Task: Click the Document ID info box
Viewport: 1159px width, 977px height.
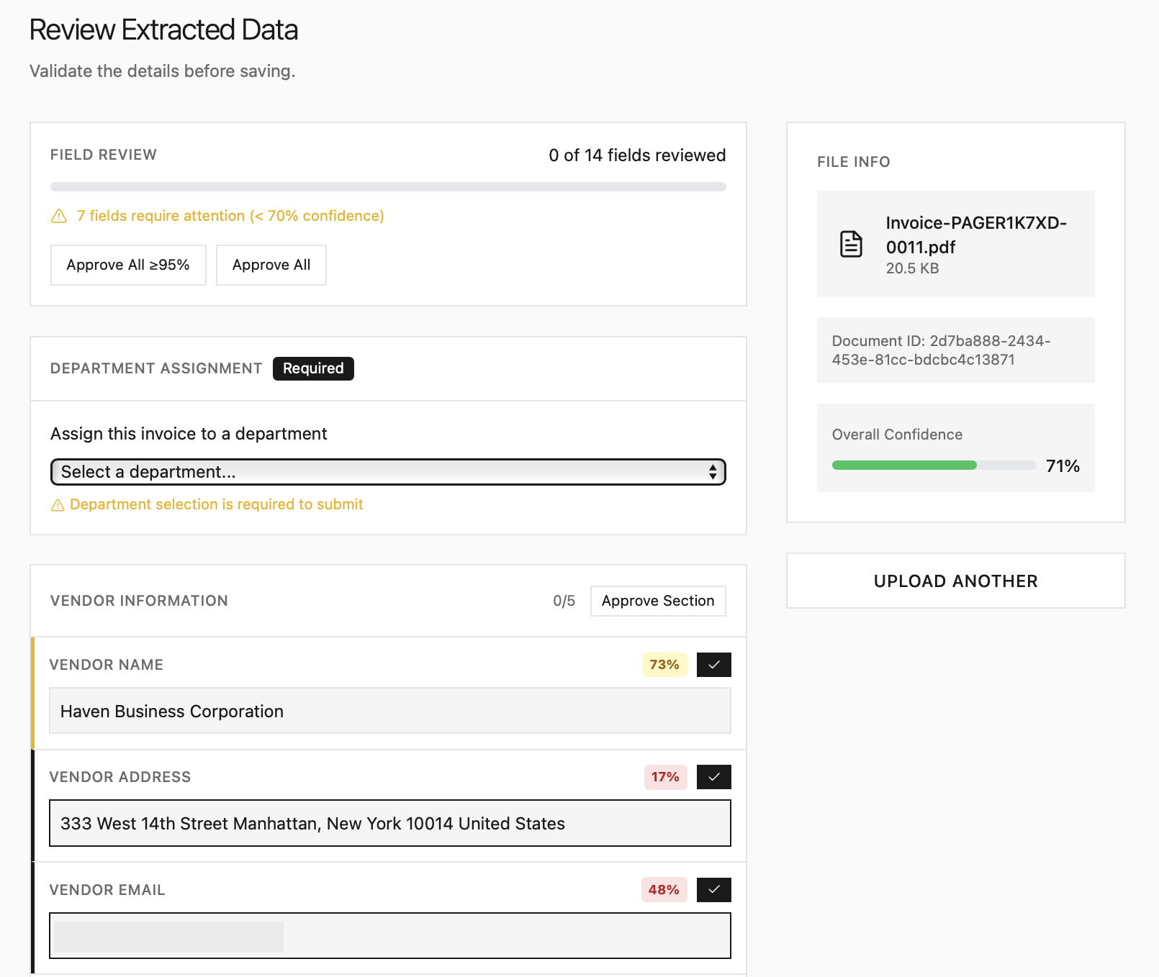Action: tap(955, 350)
